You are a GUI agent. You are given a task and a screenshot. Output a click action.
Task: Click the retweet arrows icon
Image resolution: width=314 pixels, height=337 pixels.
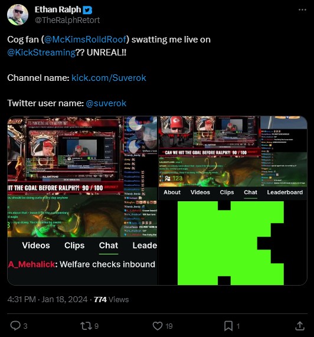pyautogui.click(x=86, y=326)
